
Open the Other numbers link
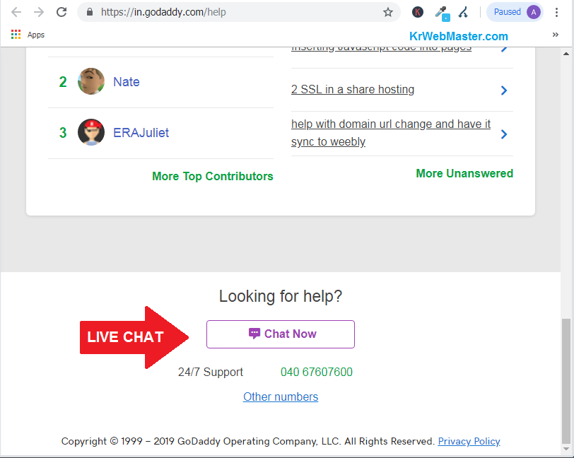point(281,397)
